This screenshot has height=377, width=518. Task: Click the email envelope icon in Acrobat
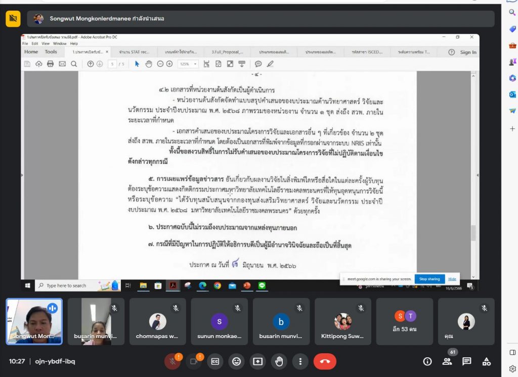(62, 64)
